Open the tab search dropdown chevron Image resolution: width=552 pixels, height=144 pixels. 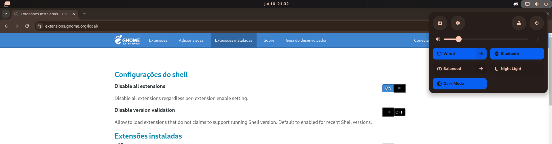(6, 14)
